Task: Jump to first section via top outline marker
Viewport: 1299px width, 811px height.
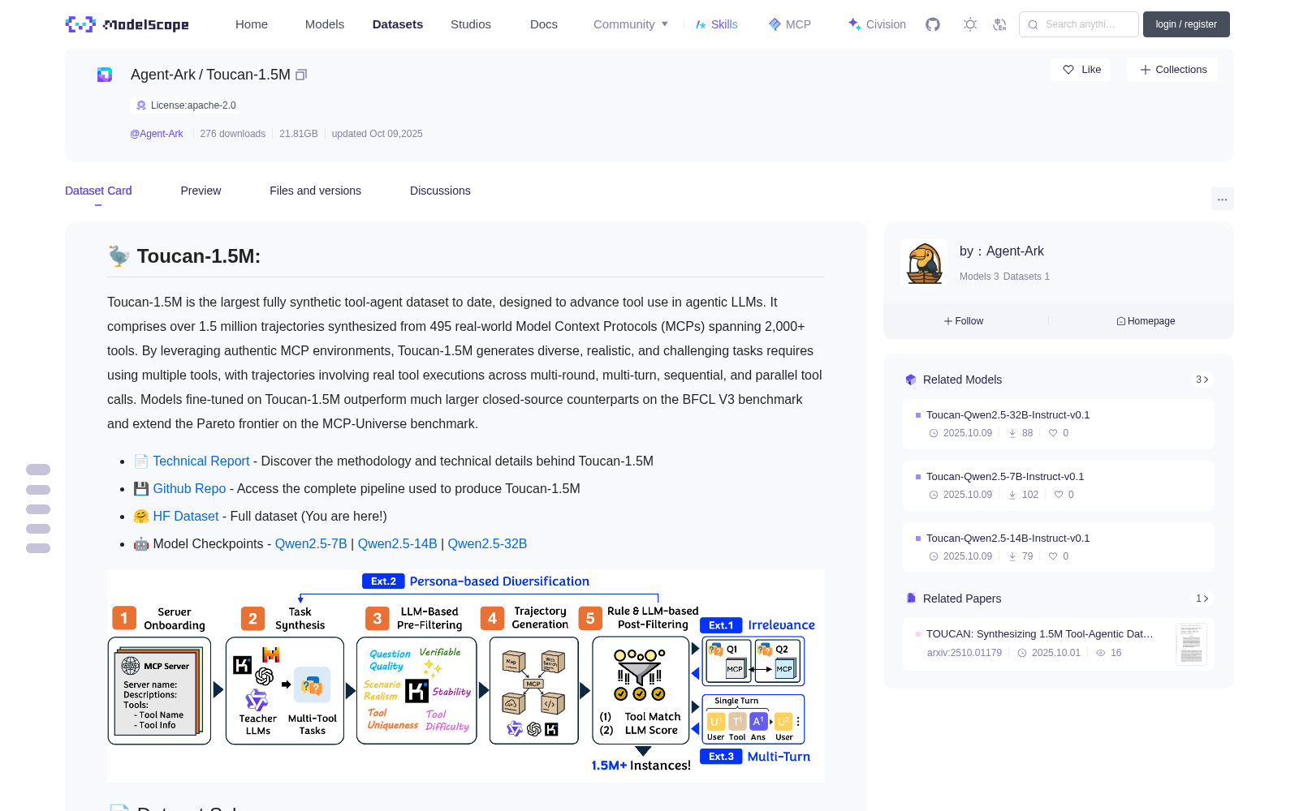Action: [38, 470]
